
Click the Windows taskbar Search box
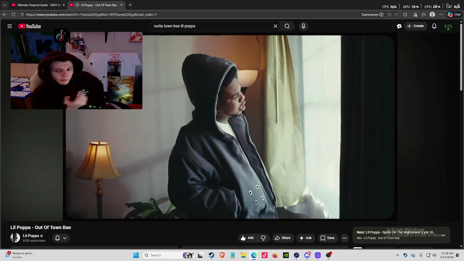pos(169,255)
